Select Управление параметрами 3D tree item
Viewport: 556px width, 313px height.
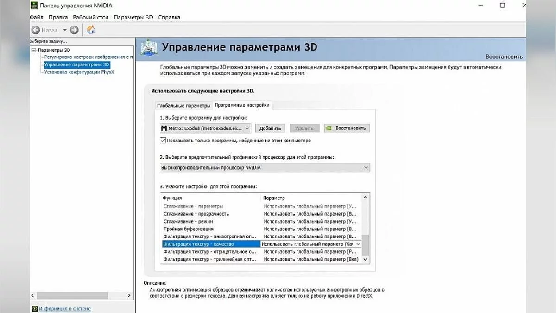pos(77,64)
